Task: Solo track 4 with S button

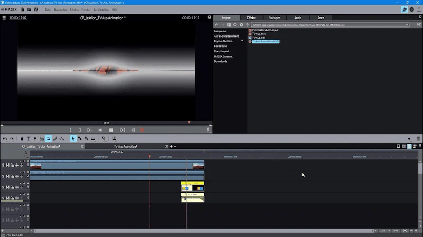Action: [3, 198]
